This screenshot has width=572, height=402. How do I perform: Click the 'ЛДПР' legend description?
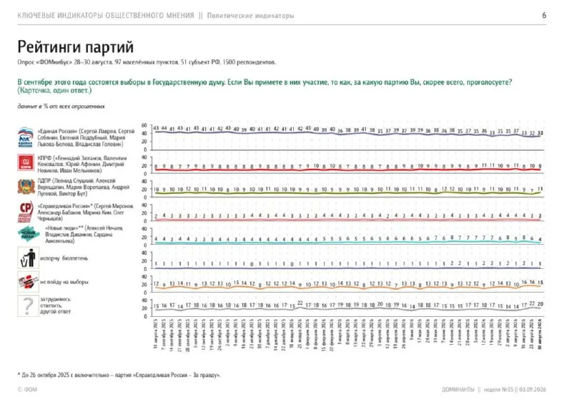click(83, 187)
